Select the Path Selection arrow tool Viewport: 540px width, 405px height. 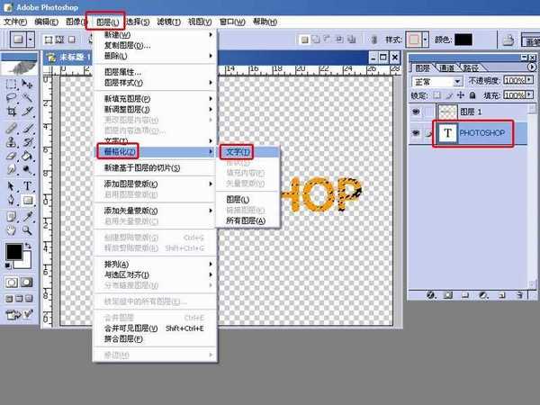[x=11, y=186]
